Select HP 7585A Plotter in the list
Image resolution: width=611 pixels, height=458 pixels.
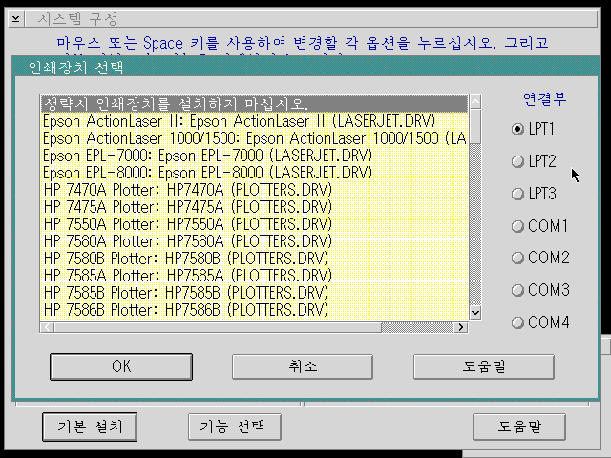point(255,276)
